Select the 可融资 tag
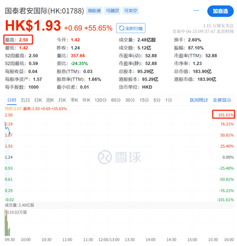The width and height of the screenshot is (237, 246). 112,10
